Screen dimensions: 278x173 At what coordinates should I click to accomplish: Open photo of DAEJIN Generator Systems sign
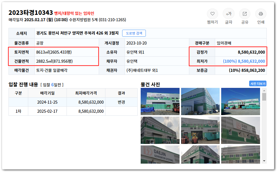point(160,155)
